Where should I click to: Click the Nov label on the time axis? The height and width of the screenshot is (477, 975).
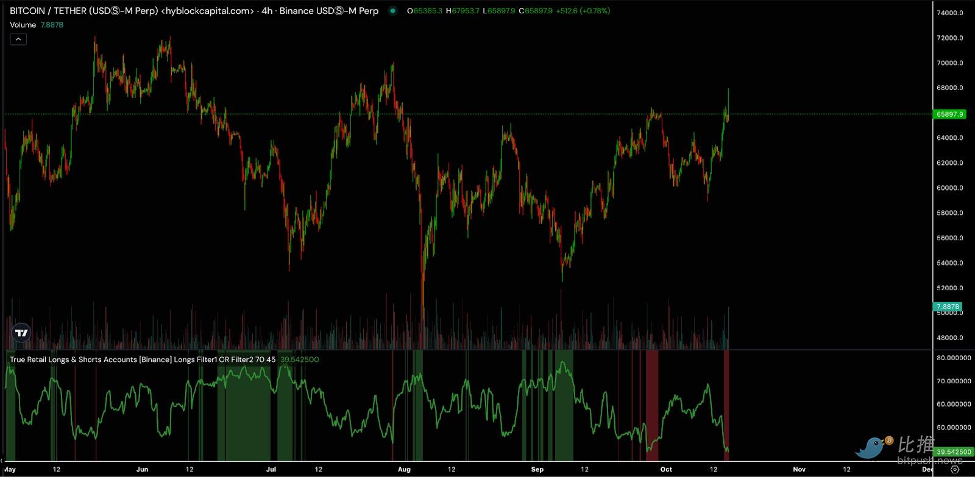(799, 469)
